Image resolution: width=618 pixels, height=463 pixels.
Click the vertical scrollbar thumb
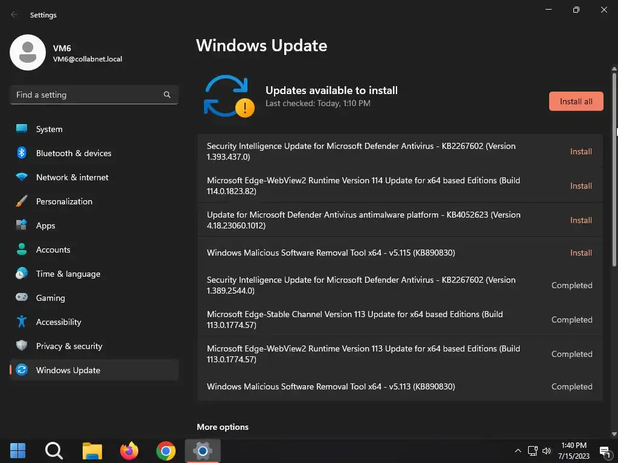click(x=614, y=169)
